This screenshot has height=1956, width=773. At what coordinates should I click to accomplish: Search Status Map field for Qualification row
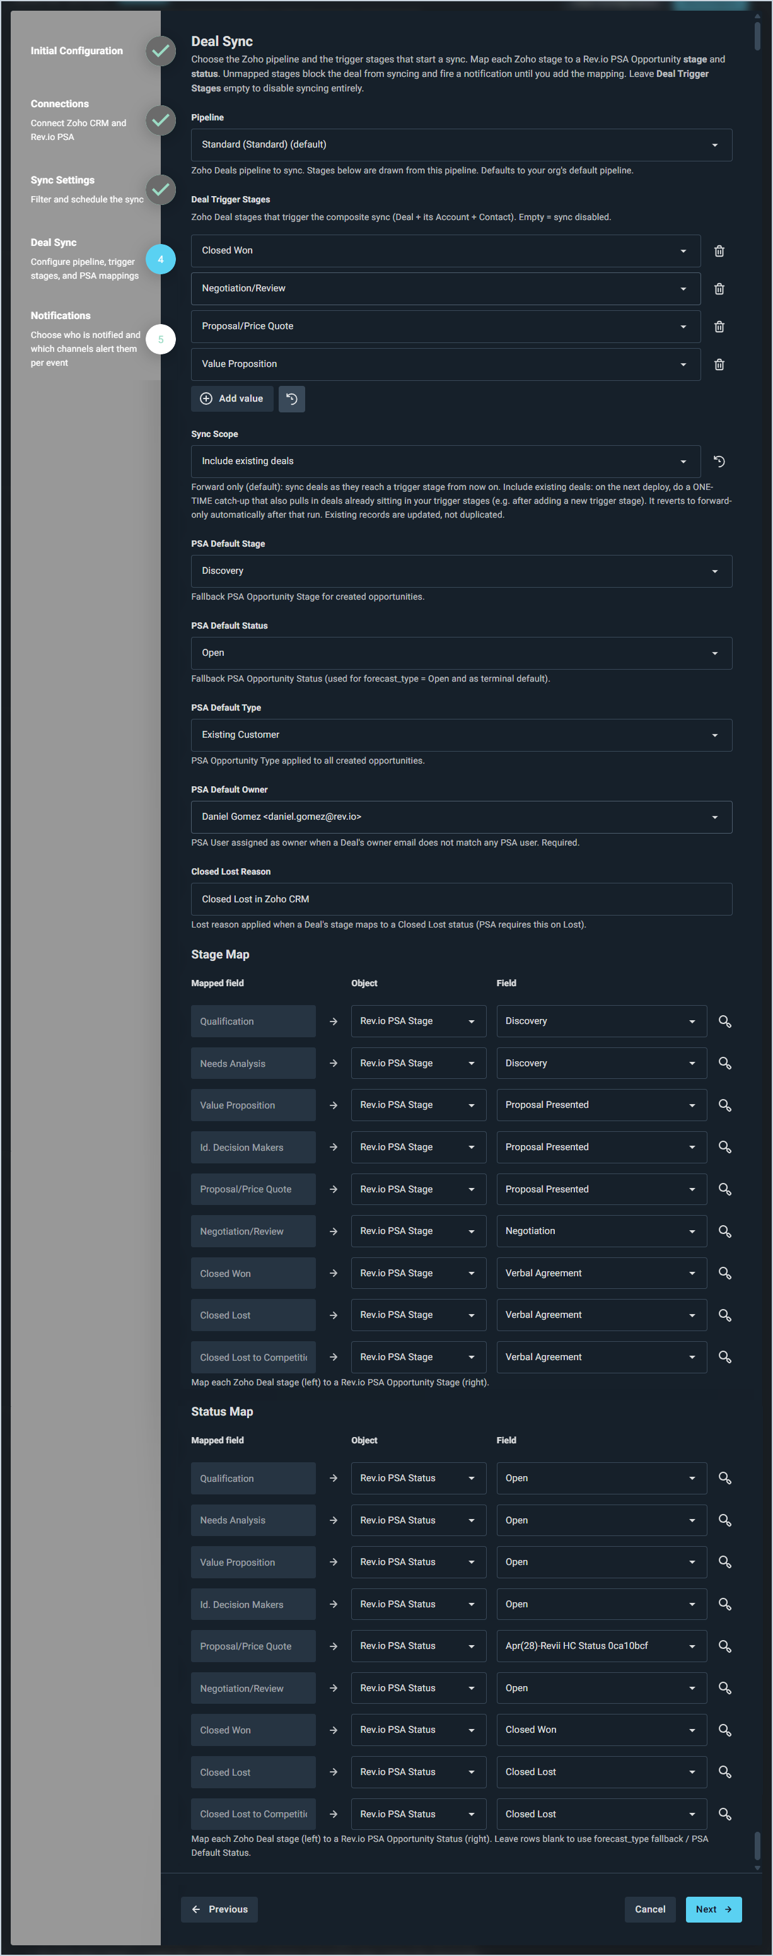pos(724,1477)
